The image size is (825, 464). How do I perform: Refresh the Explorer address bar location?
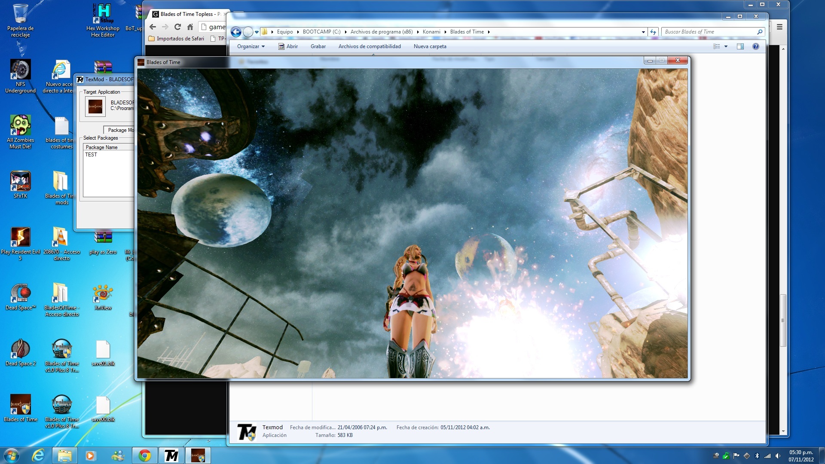653,32
